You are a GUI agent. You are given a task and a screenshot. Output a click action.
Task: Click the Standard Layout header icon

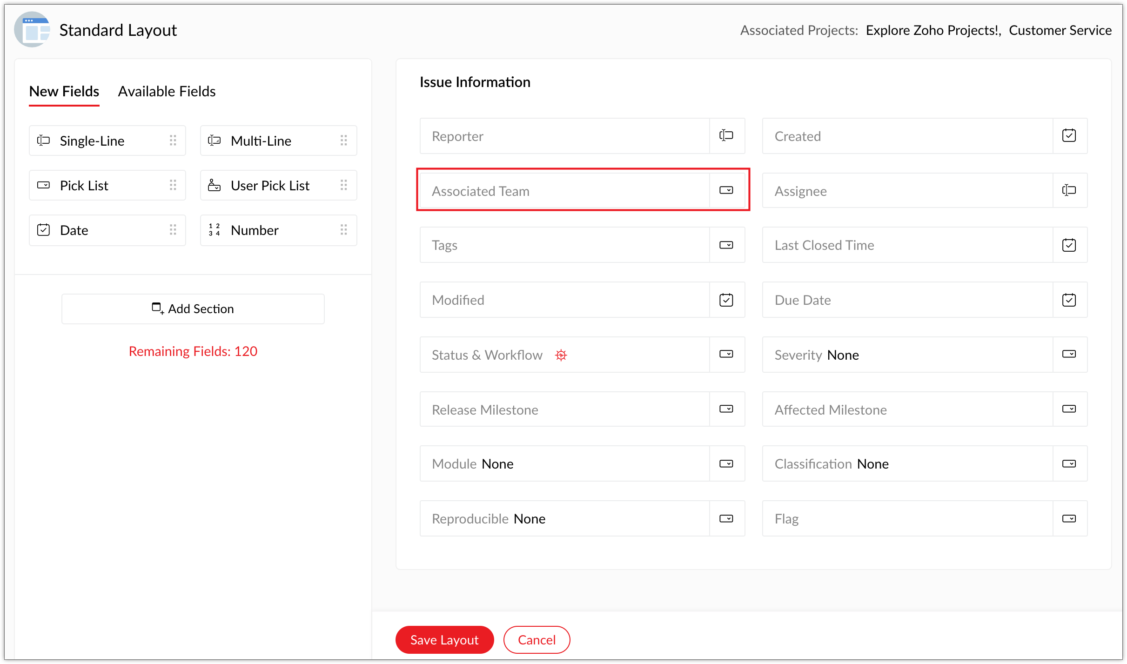(32, 30)
